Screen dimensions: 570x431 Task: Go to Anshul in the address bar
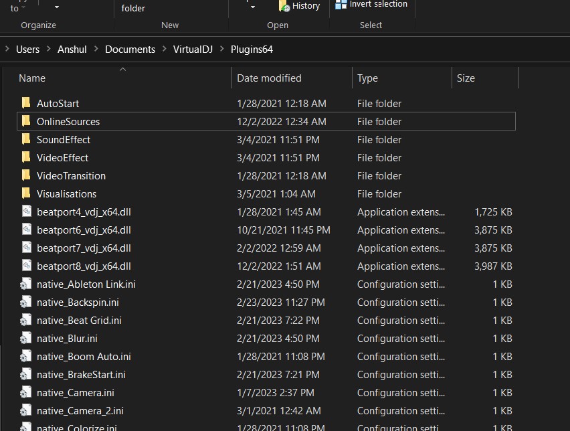click(x=72, y=49)
